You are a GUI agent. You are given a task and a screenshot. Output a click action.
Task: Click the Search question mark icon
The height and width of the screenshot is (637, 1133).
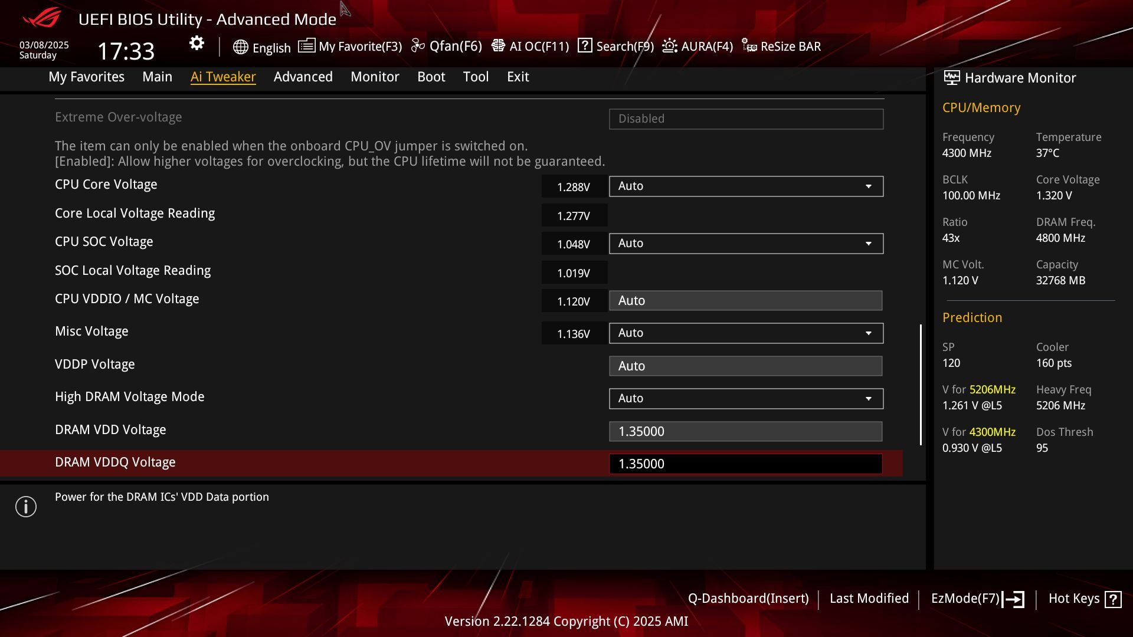(585, 45)
